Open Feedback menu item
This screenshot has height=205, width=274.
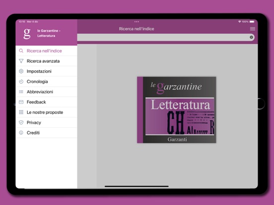point(47,102)
